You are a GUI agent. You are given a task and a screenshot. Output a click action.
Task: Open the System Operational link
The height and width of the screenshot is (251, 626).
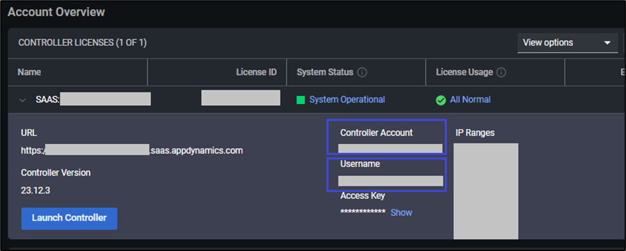pos(347,99)
